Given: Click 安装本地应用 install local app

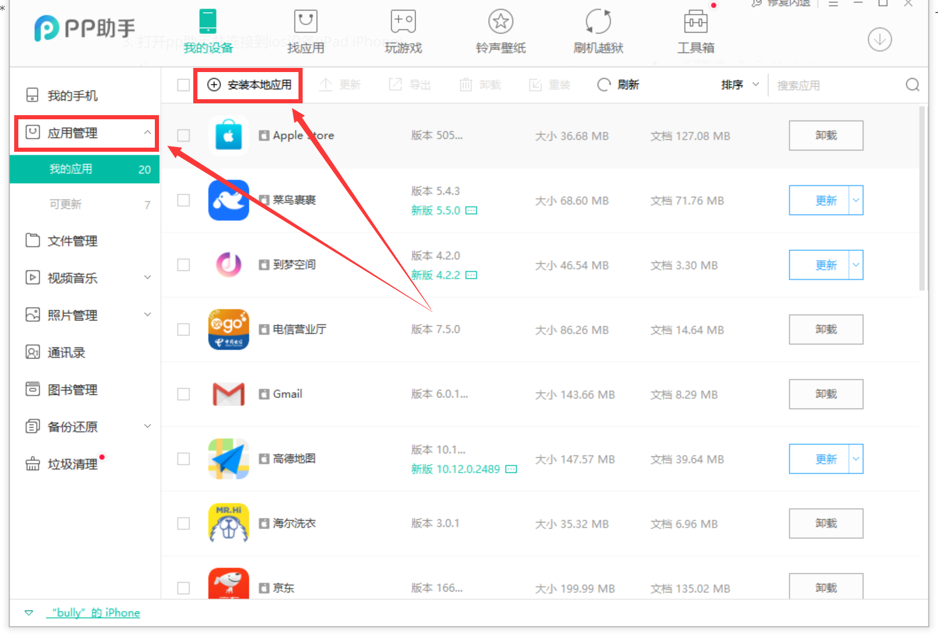Looking at the screenshot, I should (x=249, y=85).
